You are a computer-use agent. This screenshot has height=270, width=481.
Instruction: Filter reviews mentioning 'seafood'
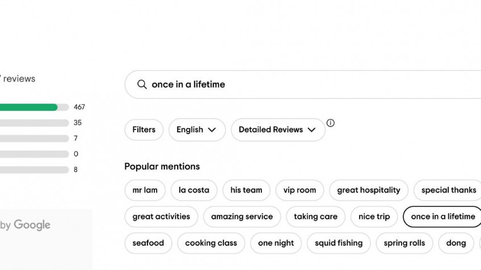coord(148,243)
